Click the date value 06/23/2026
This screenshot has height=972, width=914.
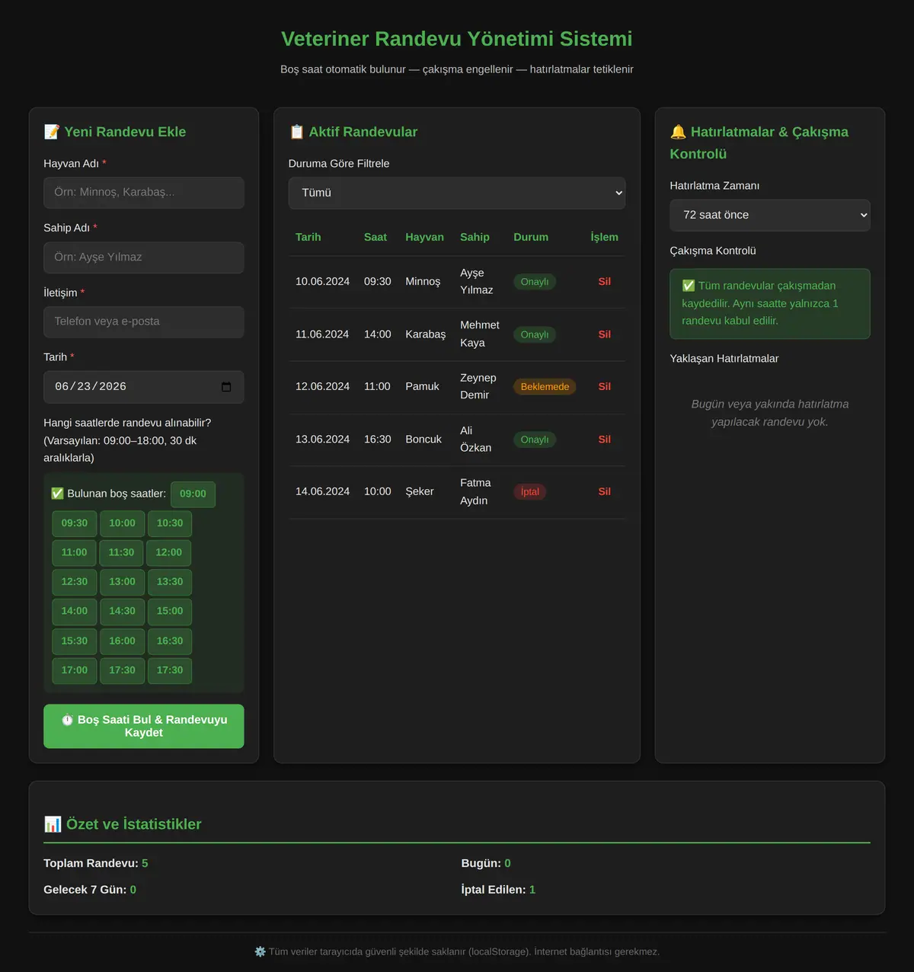91,387
